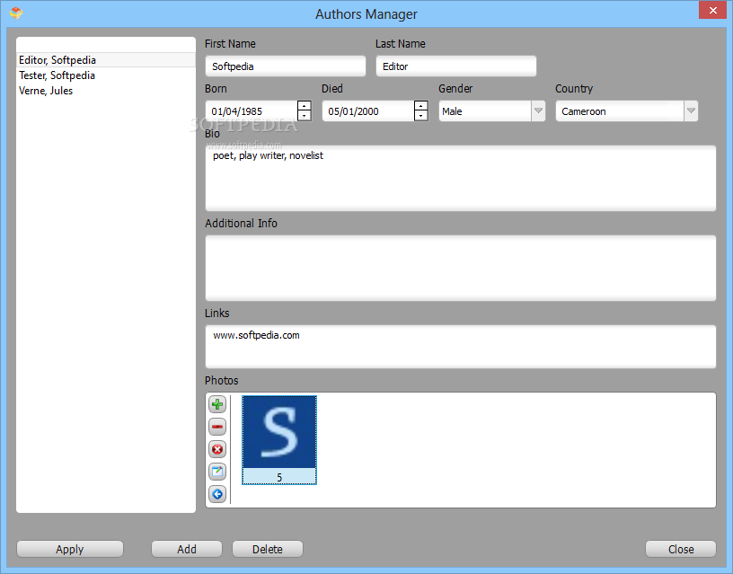733x574 pixels.
Task: Select the Softpedia S photo thumbnail
Action: click(279, 440)
